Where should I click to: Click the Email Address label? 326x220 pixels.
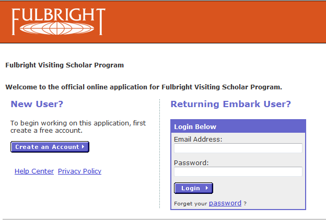198,140
